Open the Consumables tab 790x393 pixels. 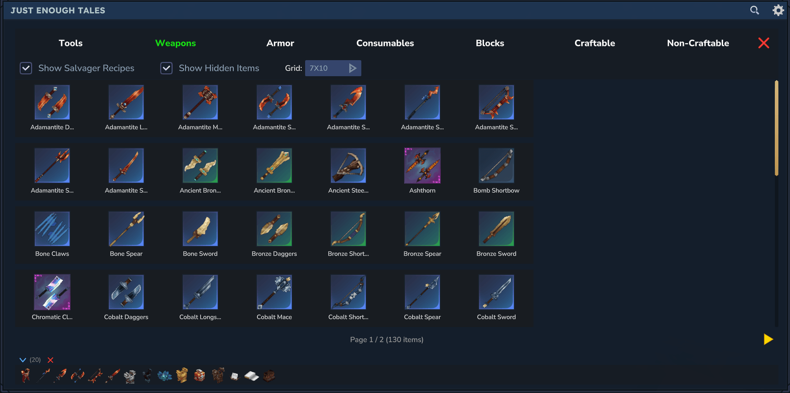pyautogui.click(x=385, y=43)
